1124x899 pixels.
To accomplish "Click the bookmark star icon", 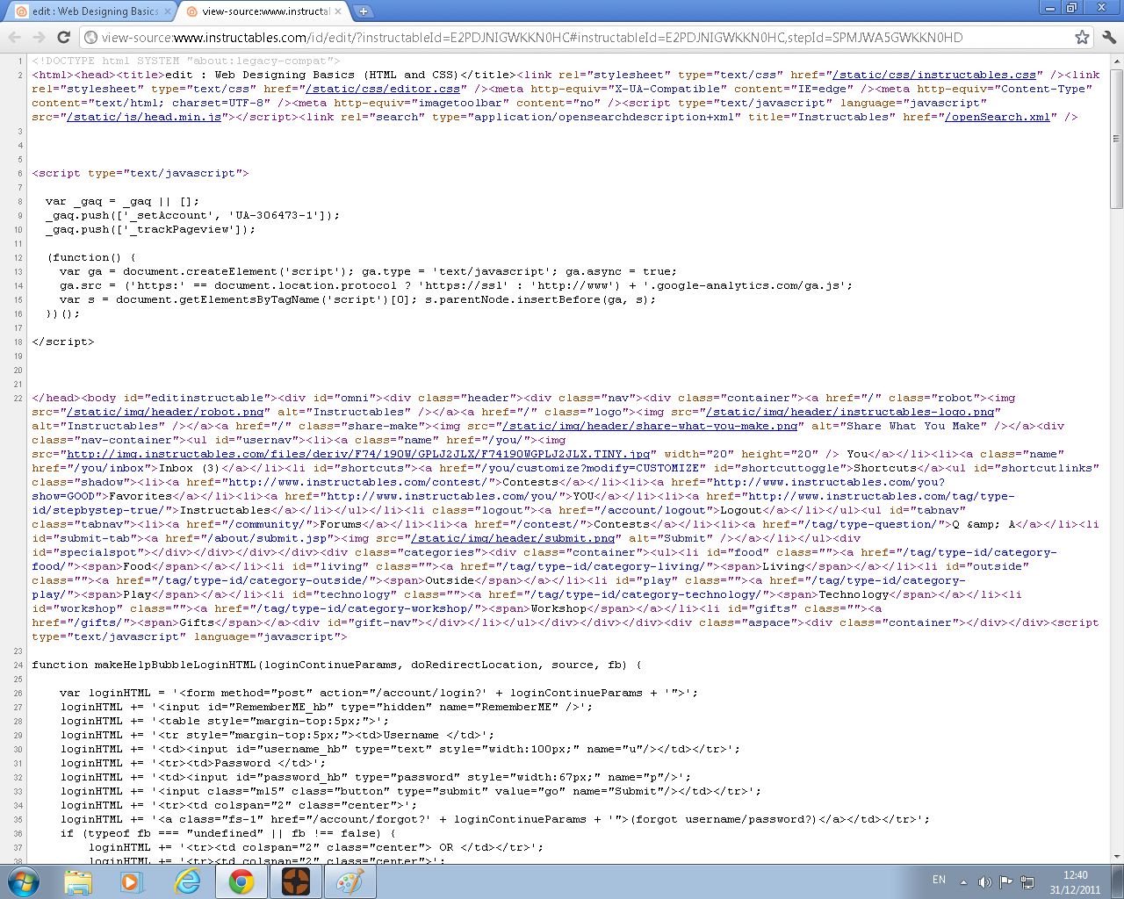I will [x=1082, y=38].
